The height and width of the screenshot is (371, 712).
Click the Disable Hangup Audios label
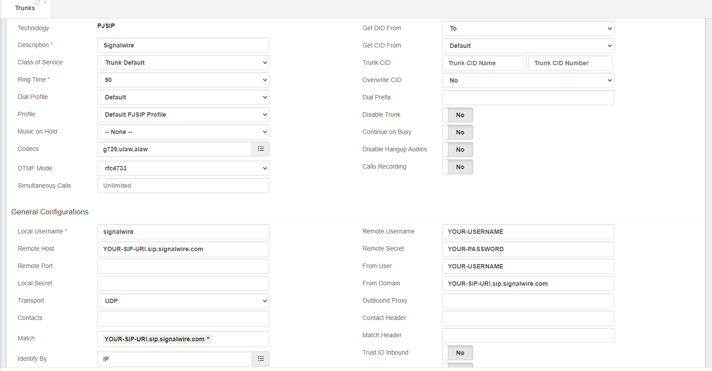coord(395,149)
